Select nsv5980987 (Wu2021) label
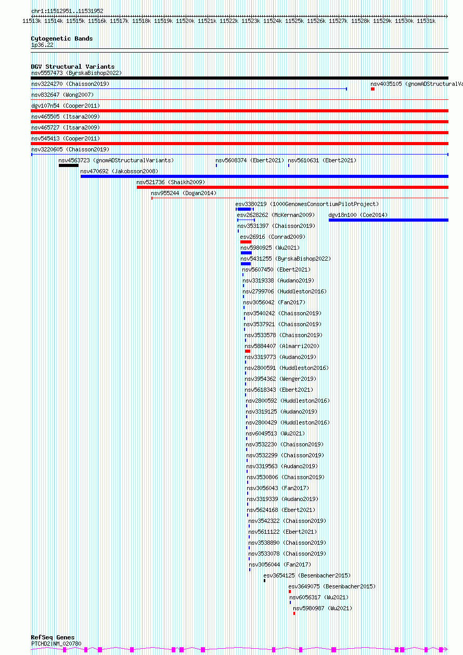The image size is (463, 655). pyautogui.click(x=323, y=608)
